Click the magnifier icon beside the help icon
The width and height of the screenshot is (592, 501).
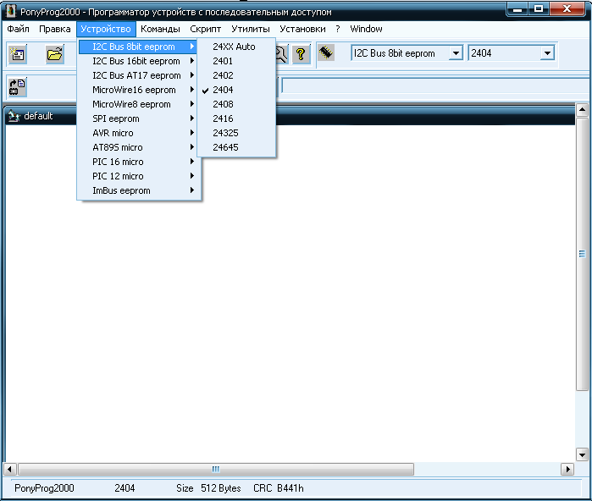[281, 54]
